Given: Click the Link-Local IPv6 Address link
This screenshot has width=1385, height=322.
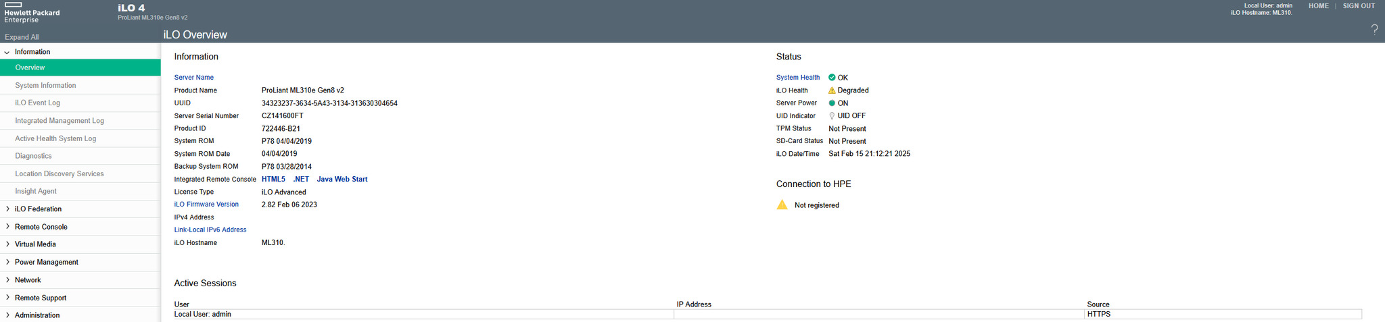Looking at the screenshot, I should pos(210,230).
